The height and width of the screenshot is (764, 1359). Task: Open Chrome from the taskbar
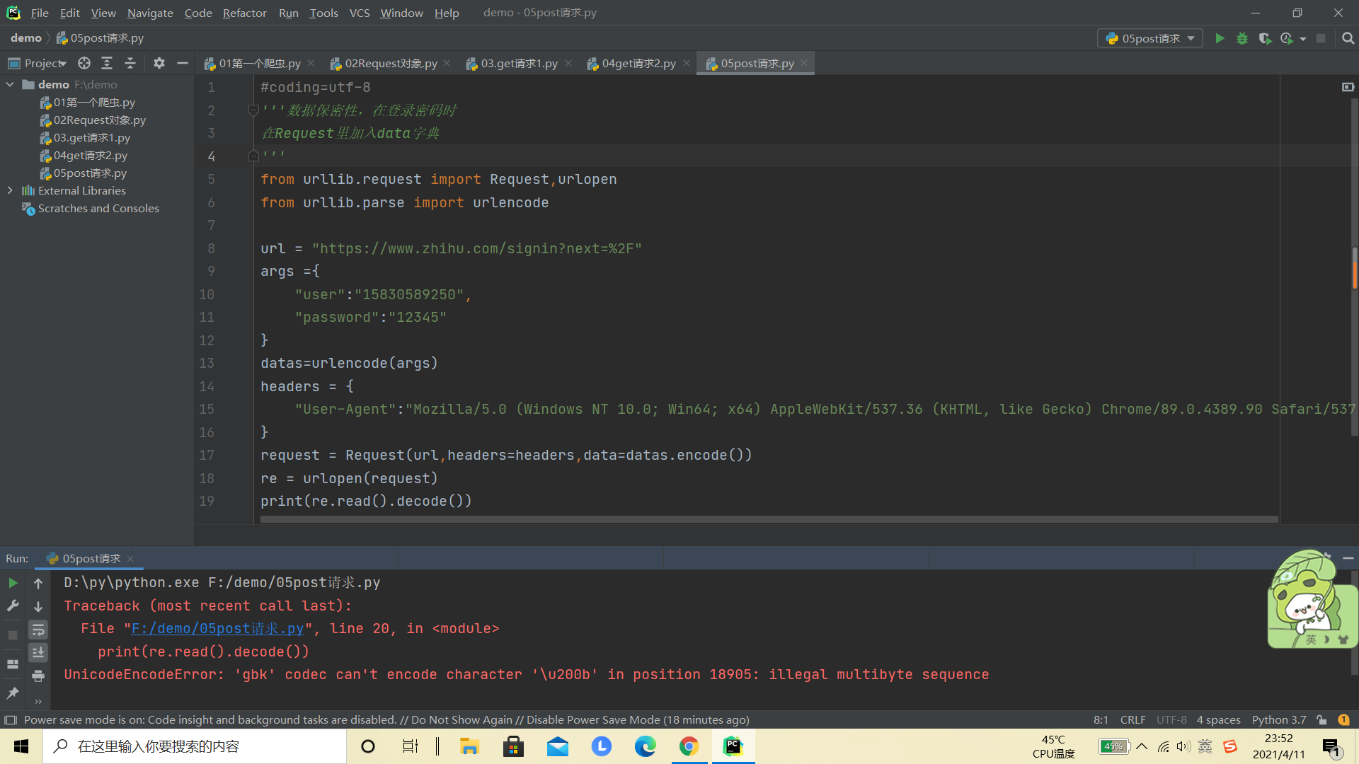pos(689,746)
